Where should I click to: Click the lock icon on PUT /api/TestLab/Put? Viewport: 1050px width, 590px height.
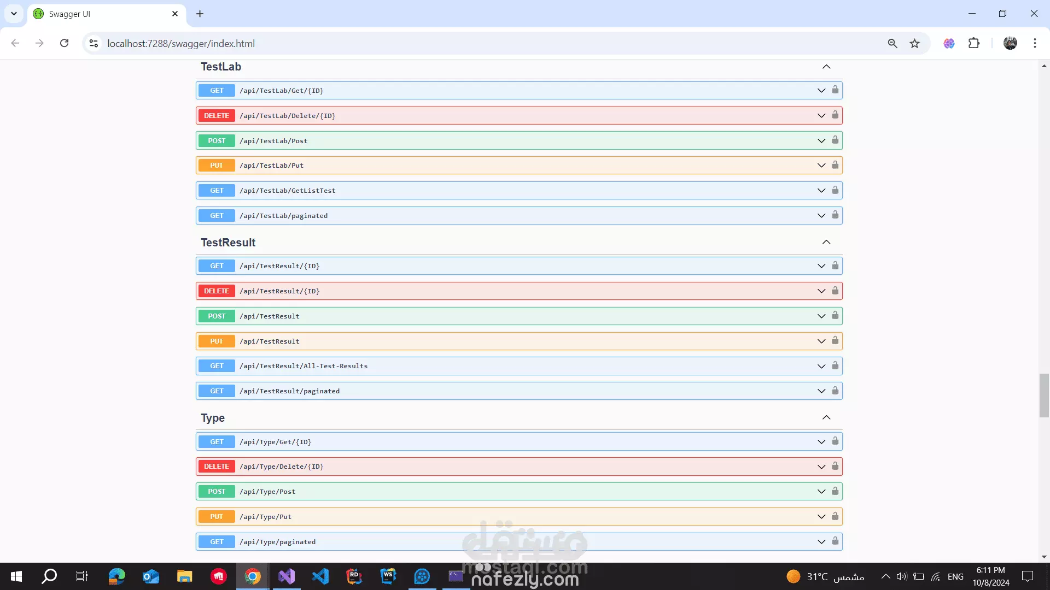point(835,164)
